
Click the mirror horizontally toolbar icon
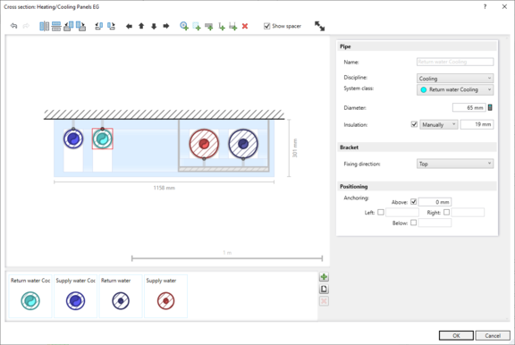click(x=44, y=26)
